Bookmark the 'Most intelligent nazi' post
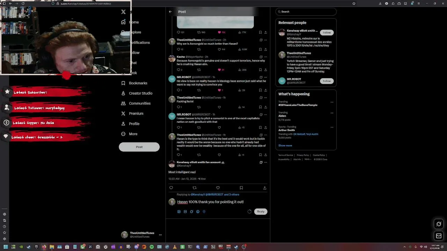Viewport: 447px width, 251px height. coord(241,188)
